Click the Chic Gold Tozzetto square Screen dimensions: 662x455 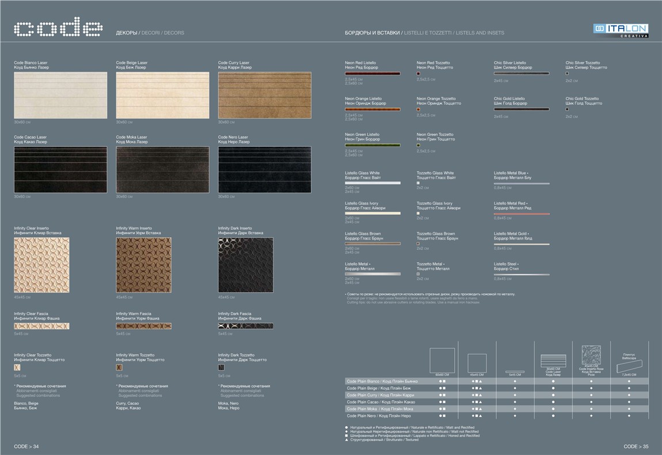tap(567, 109)
